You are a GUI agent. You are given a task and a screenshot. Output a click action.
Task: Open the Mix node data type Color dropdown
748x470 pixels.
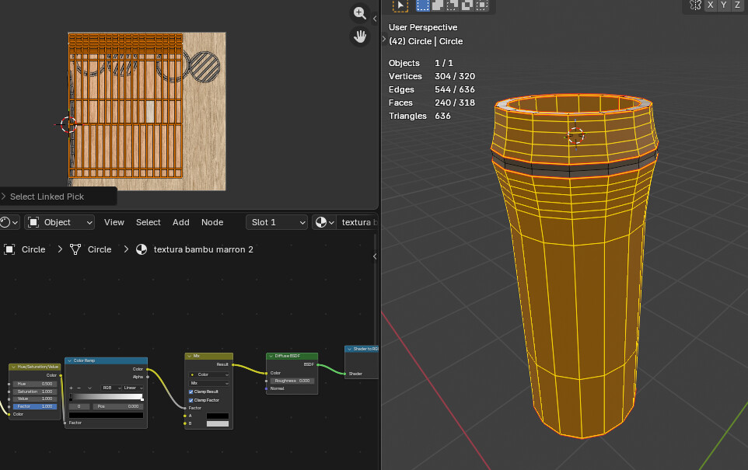(209, 374)
